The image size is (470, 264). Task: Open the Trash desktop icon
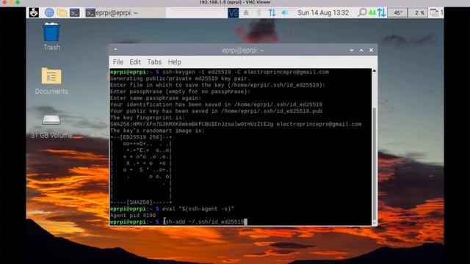click(x=51, y=37)
